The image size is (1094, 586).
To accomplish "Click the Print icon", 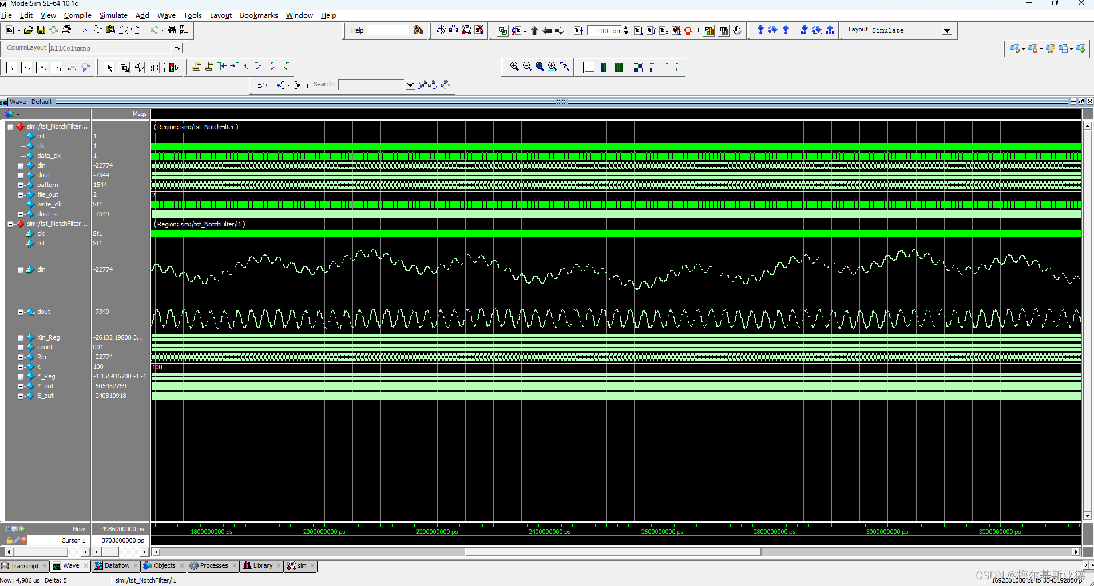I will click(x=66, y=30).
